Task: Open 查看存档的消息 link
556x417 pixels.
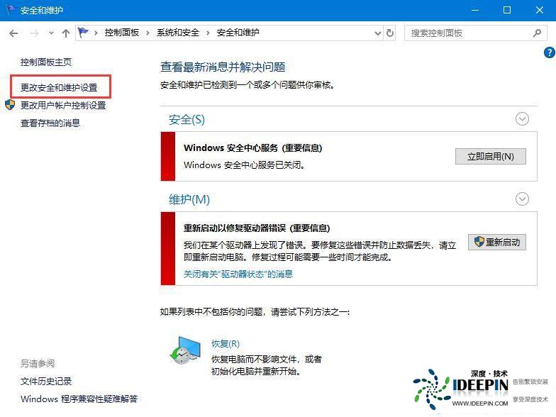Action: [50, 123]
